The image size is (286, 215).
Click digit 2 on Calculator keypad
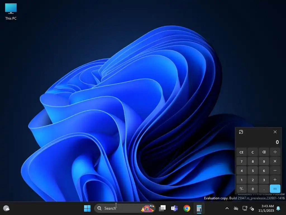[252, 180]
